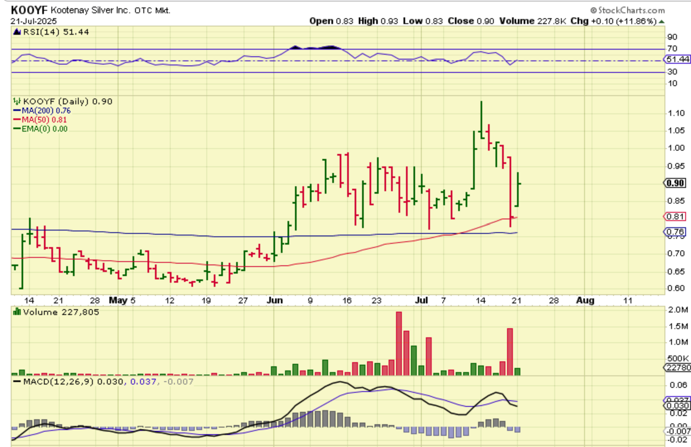The width and height of the screenshot is (691, 447).
Task: Click the MA(50) 0.81 legend text
Action: pyautogui.click(x=44, y=120)
